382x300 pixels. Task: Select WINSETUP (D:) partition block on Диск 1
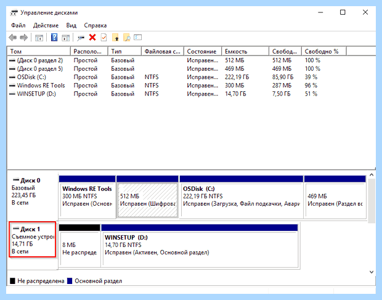pyautogui.click(x=200, y=245)
